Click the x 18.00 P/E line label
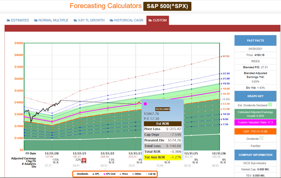Screen dimensions: 281x178 (225, 89)
